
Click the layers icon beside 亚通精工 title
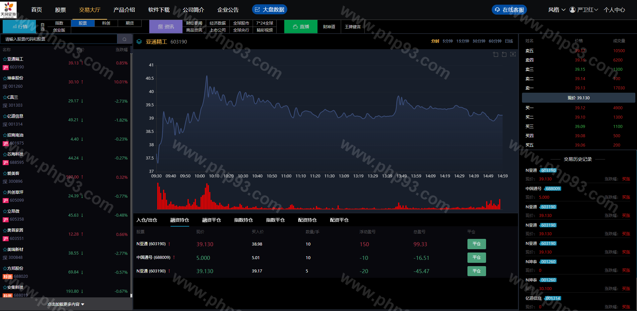coord(139,42)
